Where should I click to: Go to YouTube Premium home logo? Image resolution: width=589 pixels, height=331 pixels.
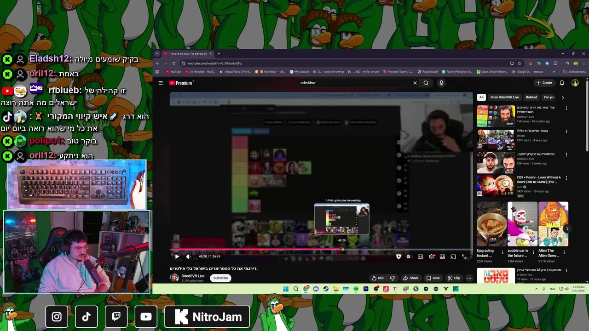coord(180,83)
